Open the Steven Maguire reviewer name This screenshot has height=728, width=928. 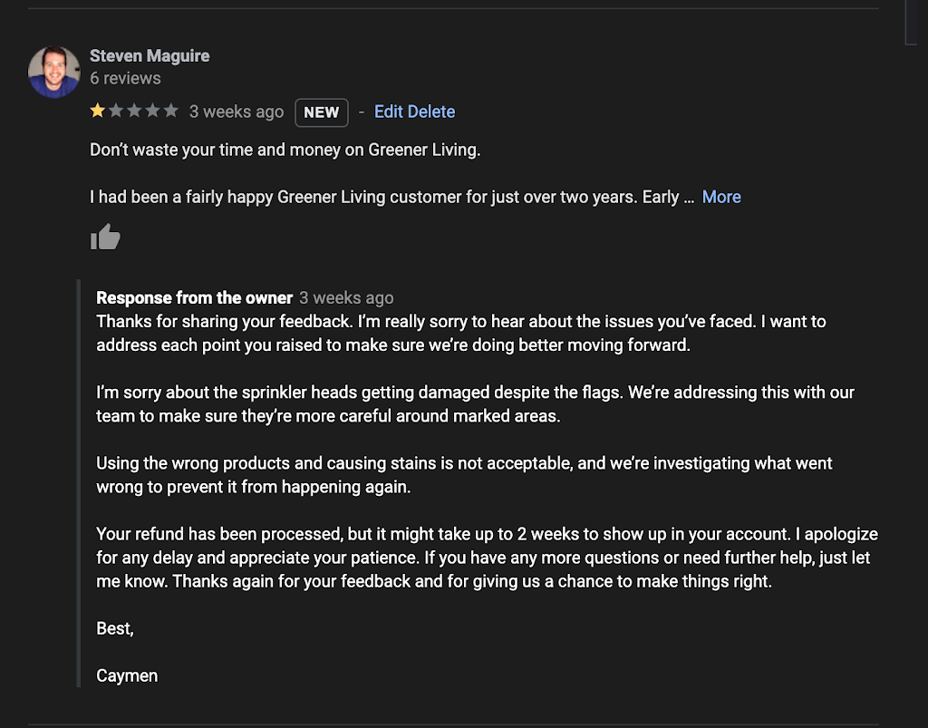pos(150,55)
